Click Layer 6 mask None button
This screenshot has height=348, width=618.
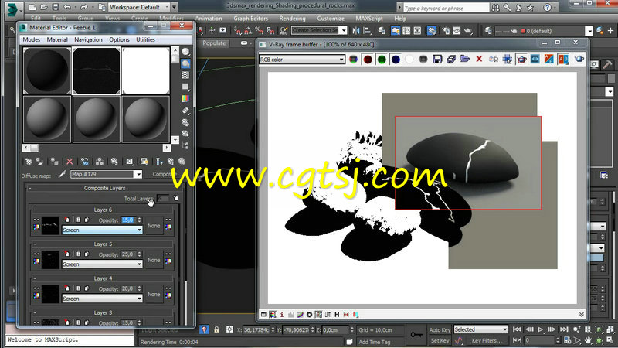[154, 226]
